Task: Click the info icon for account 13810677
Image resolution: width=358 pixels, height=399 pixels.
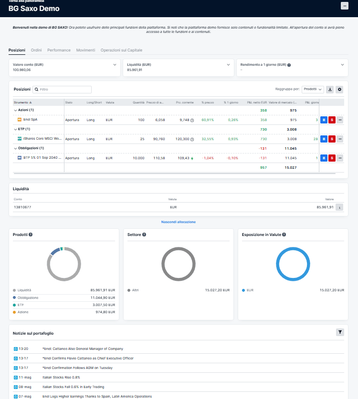Action: pos(339,207)
